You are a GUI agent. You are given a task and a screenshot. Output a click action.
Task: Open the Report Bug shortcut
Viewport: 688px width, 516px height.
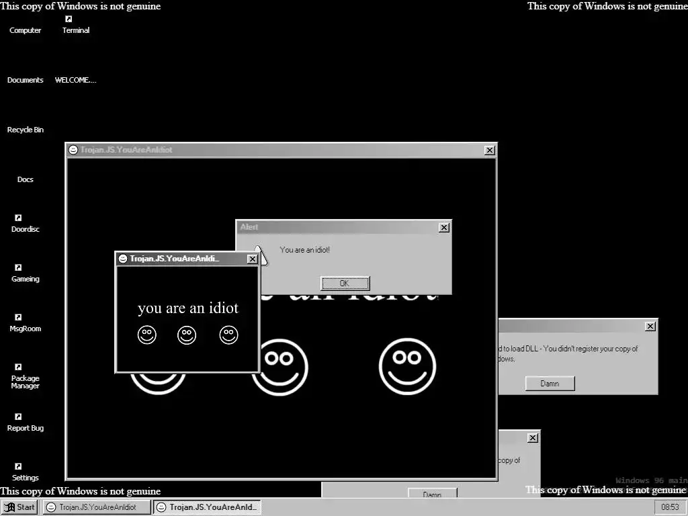click(x=25, y=423)
